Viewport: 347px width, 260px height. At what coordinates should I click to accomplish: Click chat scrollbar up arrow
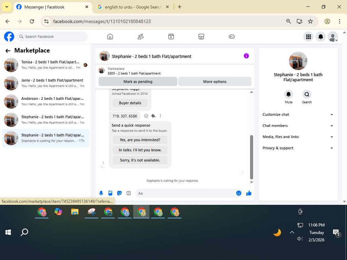click(251, 92)
